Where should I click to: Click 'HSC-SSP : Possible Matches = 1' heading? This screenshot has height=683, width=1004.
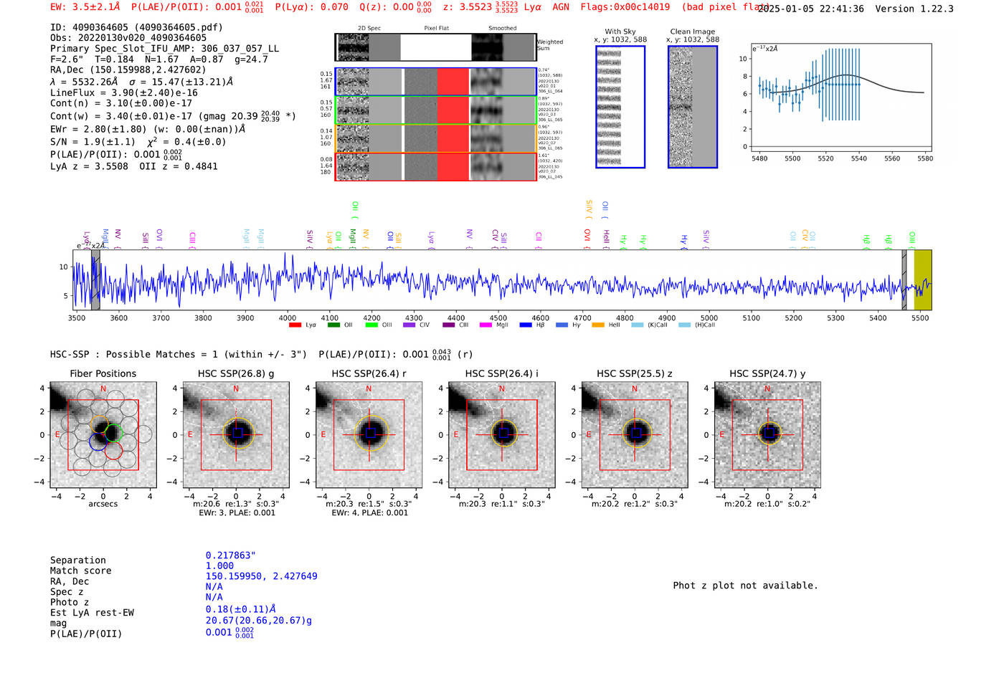pyautogui.click(x=179, y=355)
